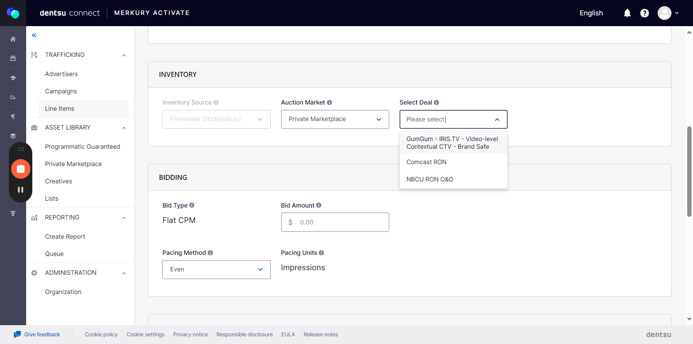Select GumGum IRIS.TV Brand Safe deal
The width and height of the screenshot is (693, 344).
(x=453, y=143)
